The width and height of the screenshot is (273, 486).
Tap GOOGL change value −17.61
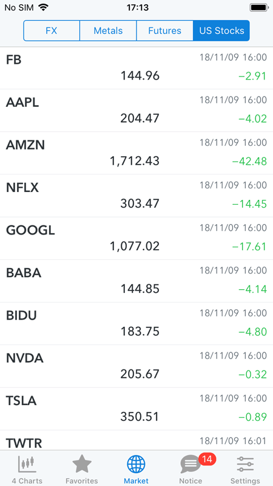coord(249,247)
